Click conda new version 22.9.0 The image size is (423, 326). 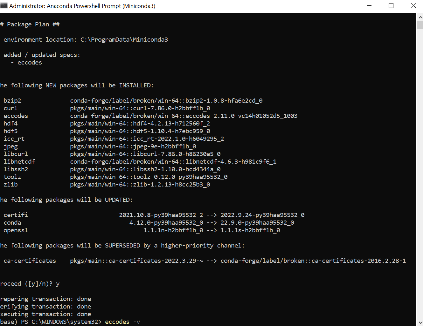tap(257, 223)
